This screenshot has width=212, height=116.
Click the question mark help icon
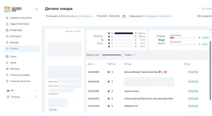8,97
